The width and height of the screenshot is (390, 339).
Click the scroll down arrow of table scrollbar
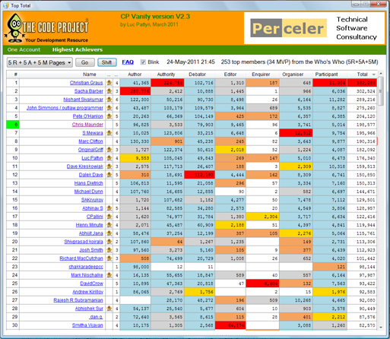[x=381, y=327]
